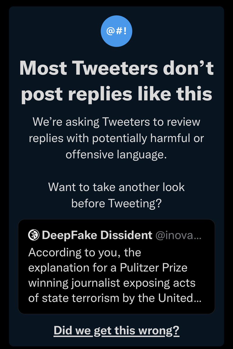The image size is (233, 349).
Task: Click 'Want to take another look' text
Action: tap(116, 187)
